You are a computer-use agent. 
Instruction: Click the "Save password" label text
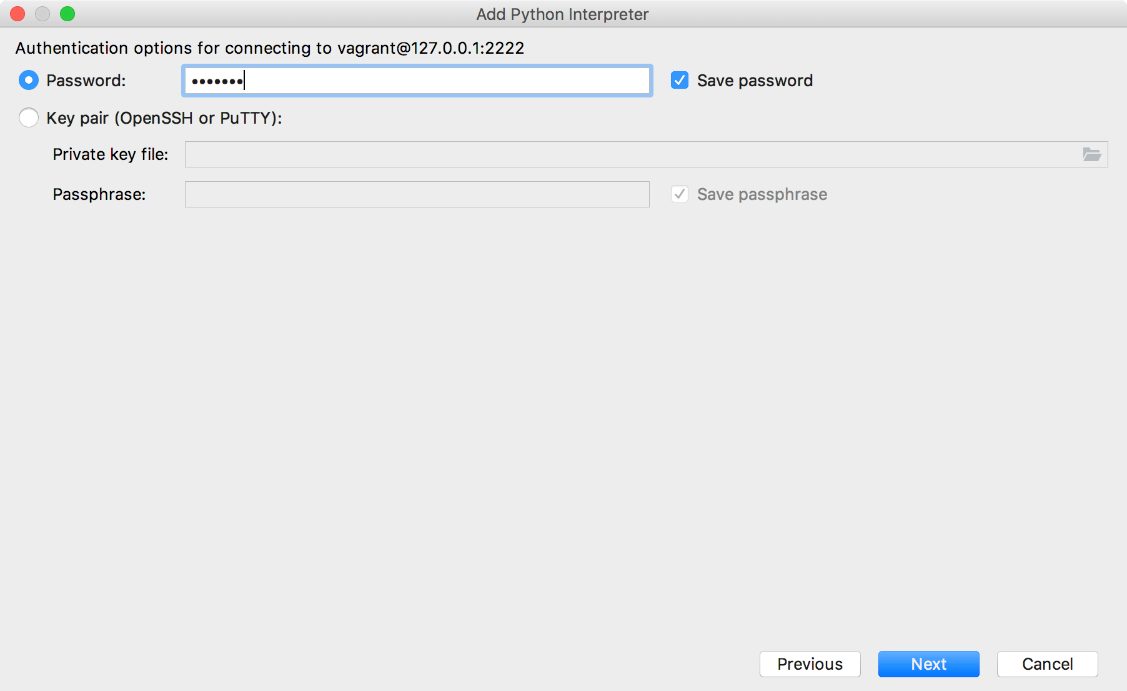coord(755,81)
